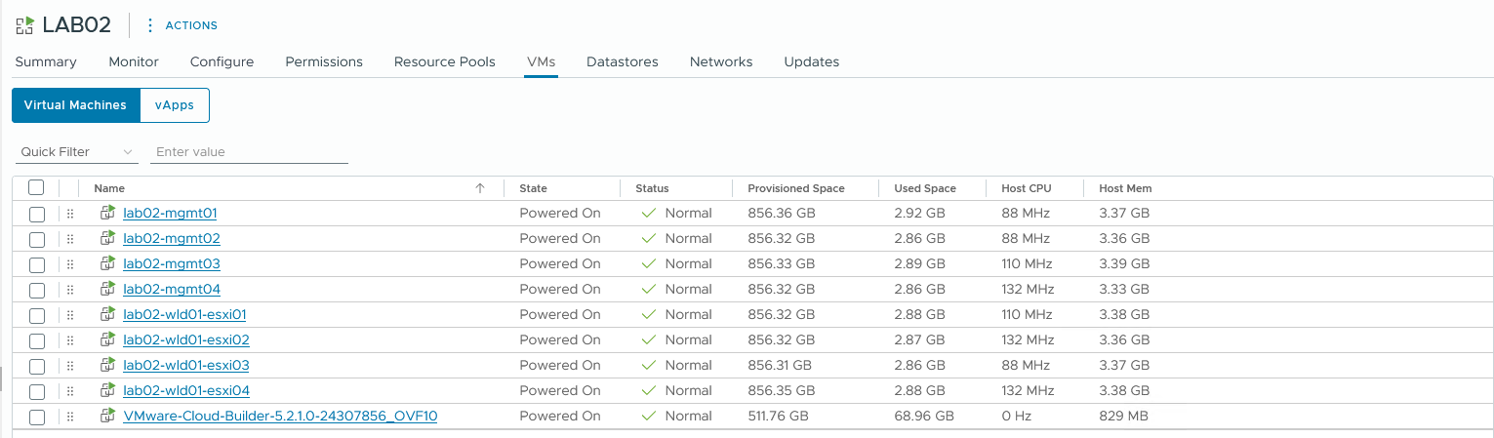
Task: Show the vApps view
Action: [x=175, y=105]
